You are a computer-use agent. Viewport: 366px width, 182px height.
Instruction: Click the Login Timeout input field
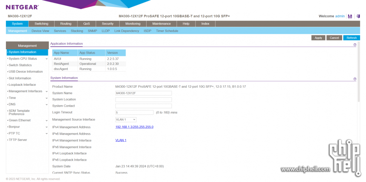tap(135, 112)
